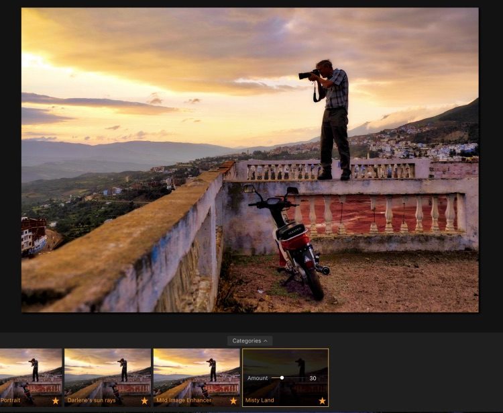Expand the Categories dropdown

click(249, 340)
